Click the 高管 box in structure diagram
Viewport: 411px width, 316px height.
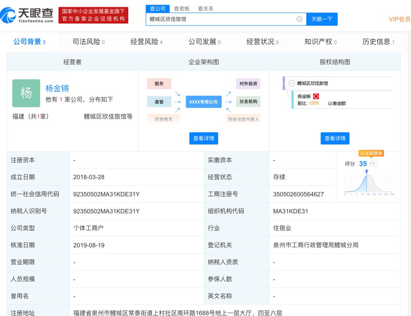(x=159, y=102)
